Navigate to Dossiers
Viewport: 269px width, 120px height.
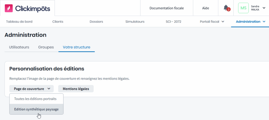point(96,22)
